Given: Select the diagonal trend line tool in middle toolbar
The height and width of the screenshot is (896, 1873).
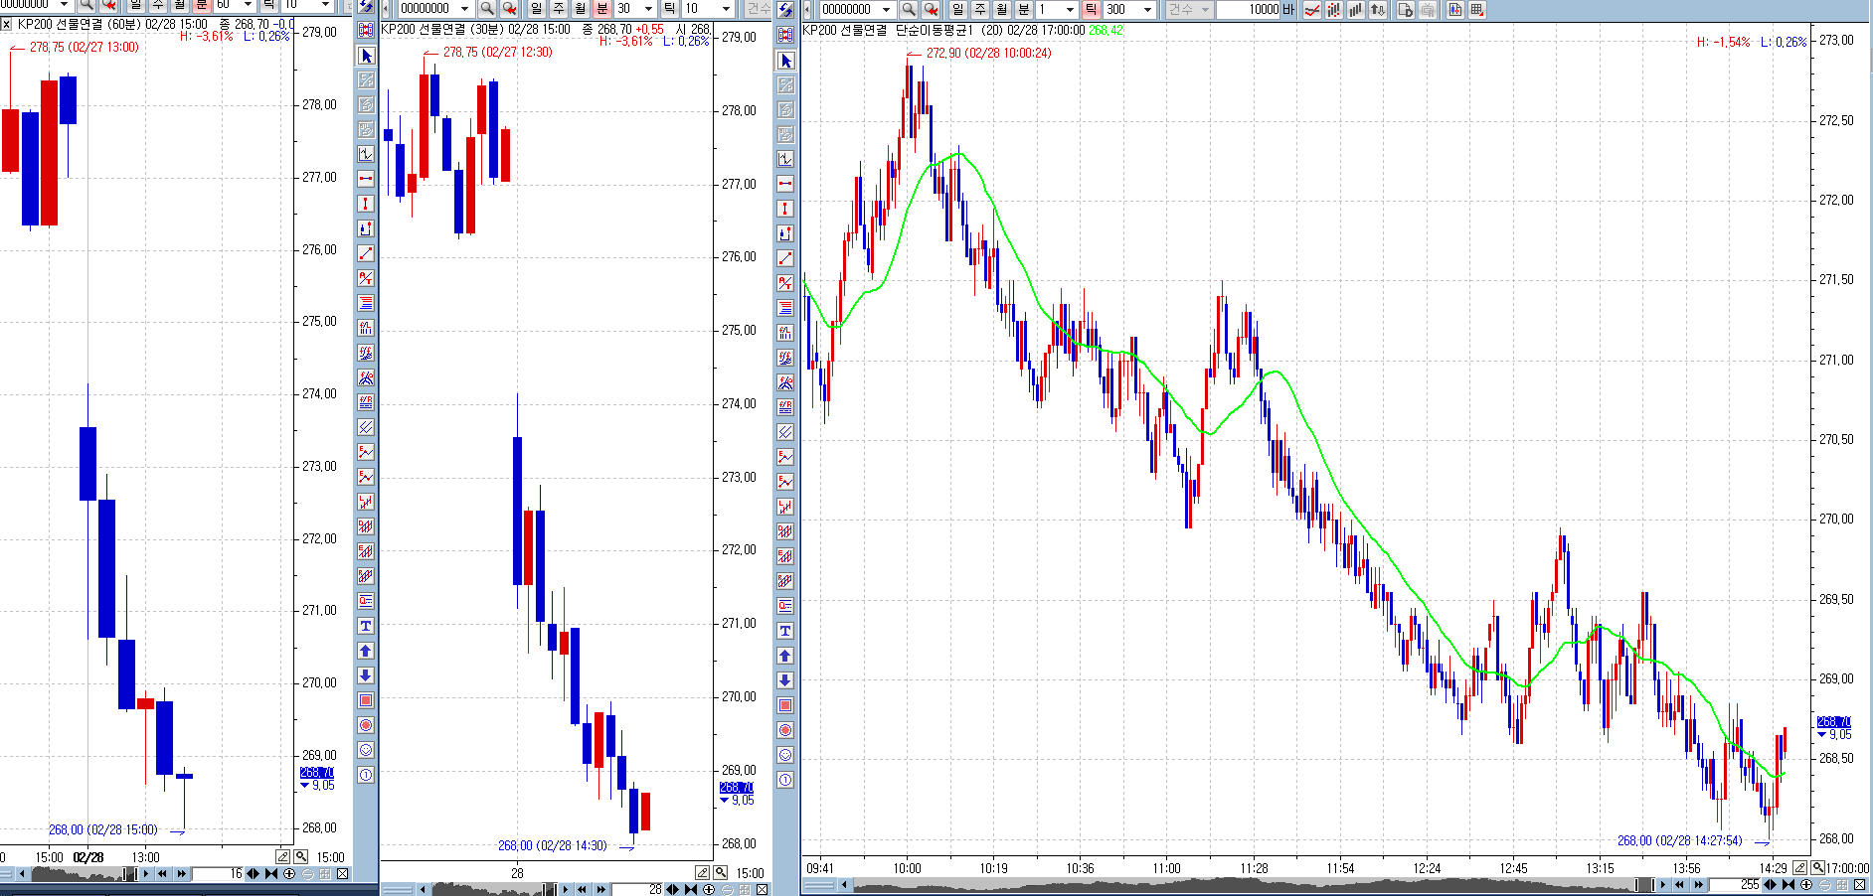Looking at the screenshot, I should coord(366,253).
